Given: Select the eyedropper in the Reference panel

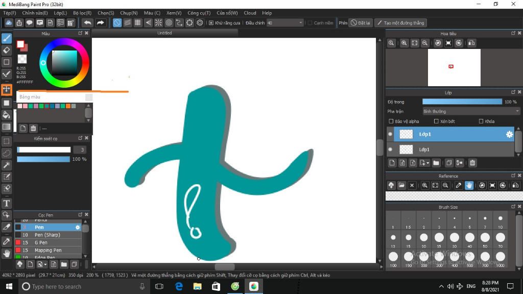Looking at the screenshot, I should point(459,185).
